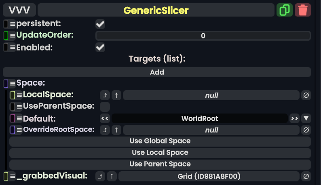Clear the LocalSpace reference with null icon
The width and height of the screenshot is (321, 185).
(x=306, y=95)
